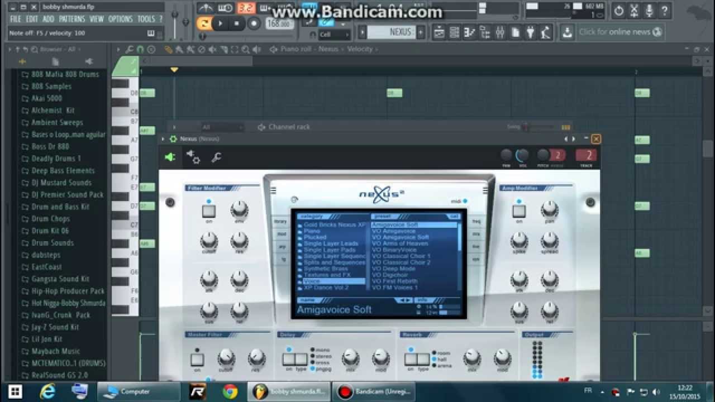Viewport: 715px width, 402px height.
Task: Open the TOOLS menu
Action: coord(146,19)
